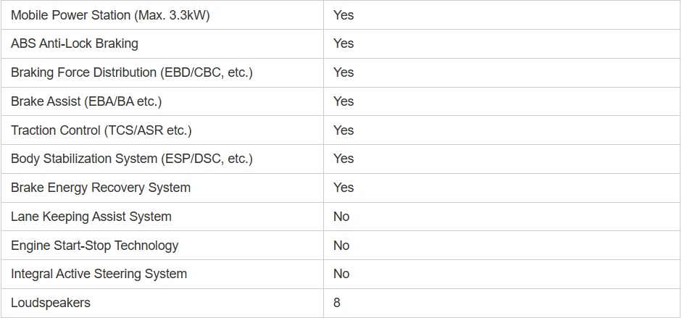Click Integral Active Steering System text
This screenshot has height=318, width=682.
[x=99, y=274]
